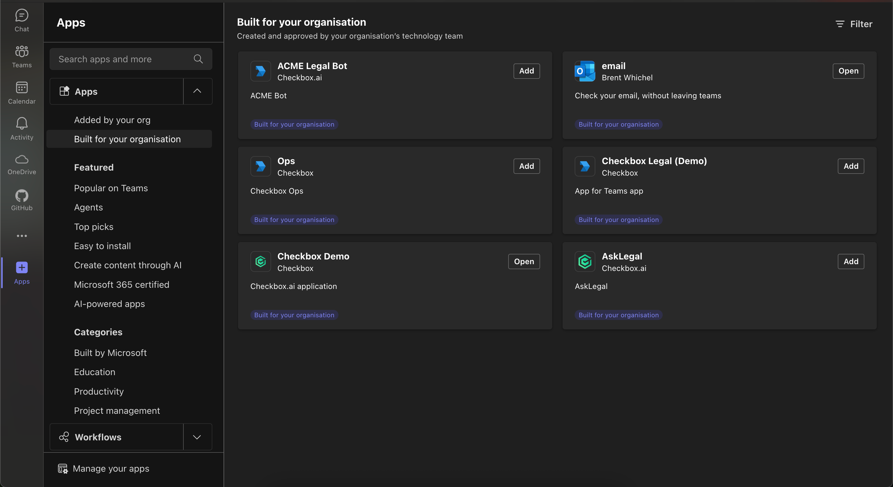Click the Manage your apps icon
Image resolution: width=893 pixels, height=487 pixels.
[63, 469]
